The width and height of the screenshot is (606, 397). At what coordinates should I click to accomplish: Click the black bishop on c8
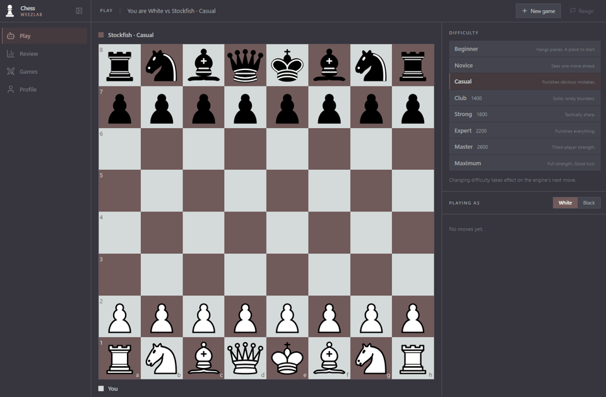(204, 65)
